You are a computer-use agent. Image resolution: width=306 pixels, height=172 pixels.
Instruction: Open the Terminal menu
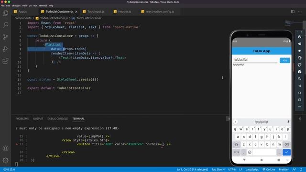tap(43, 6)
